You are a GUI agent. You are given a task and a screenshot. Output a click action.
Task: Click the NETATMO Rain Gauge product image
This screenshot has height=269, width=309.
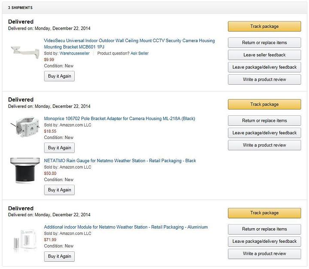point(25,171)
